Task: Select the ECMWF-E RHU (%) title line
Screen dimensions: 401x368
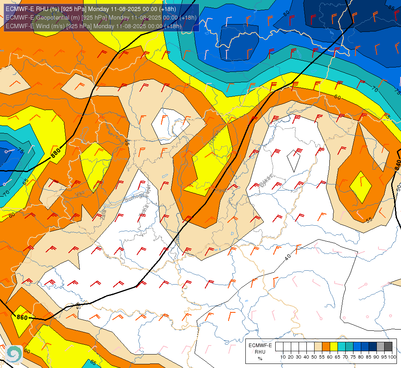Action: tap(91, 9)
